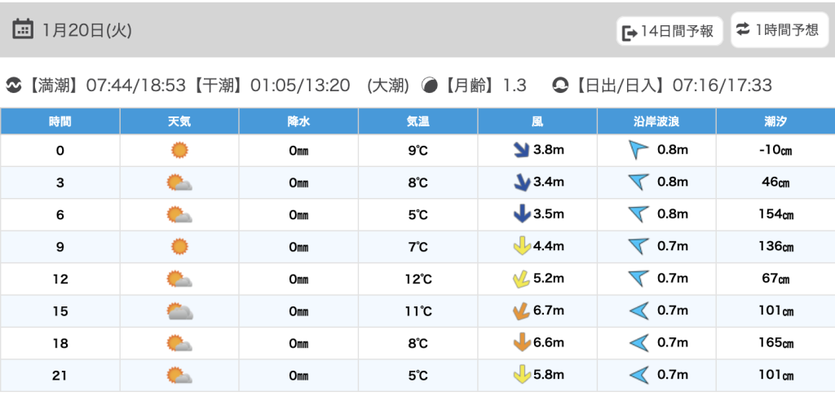Click the moon phase icon before 月齢

pos(429,85)
